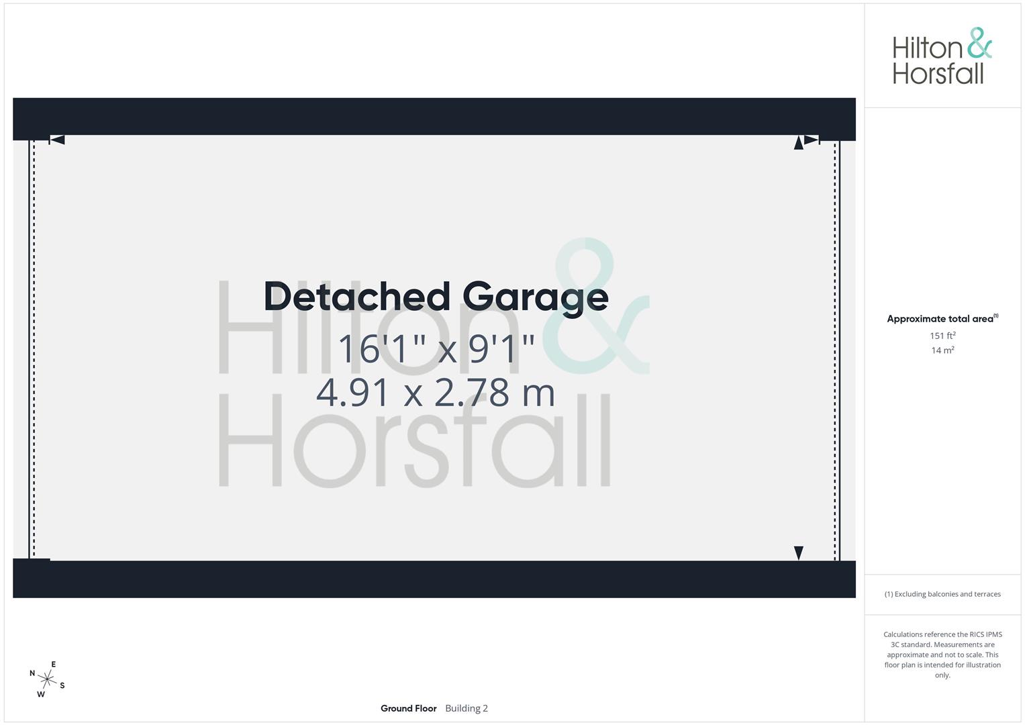Click the 4.91 x 2.78 m metric dimensions
This screenshot has width=1025, height=725.
(x=436, y=393)
